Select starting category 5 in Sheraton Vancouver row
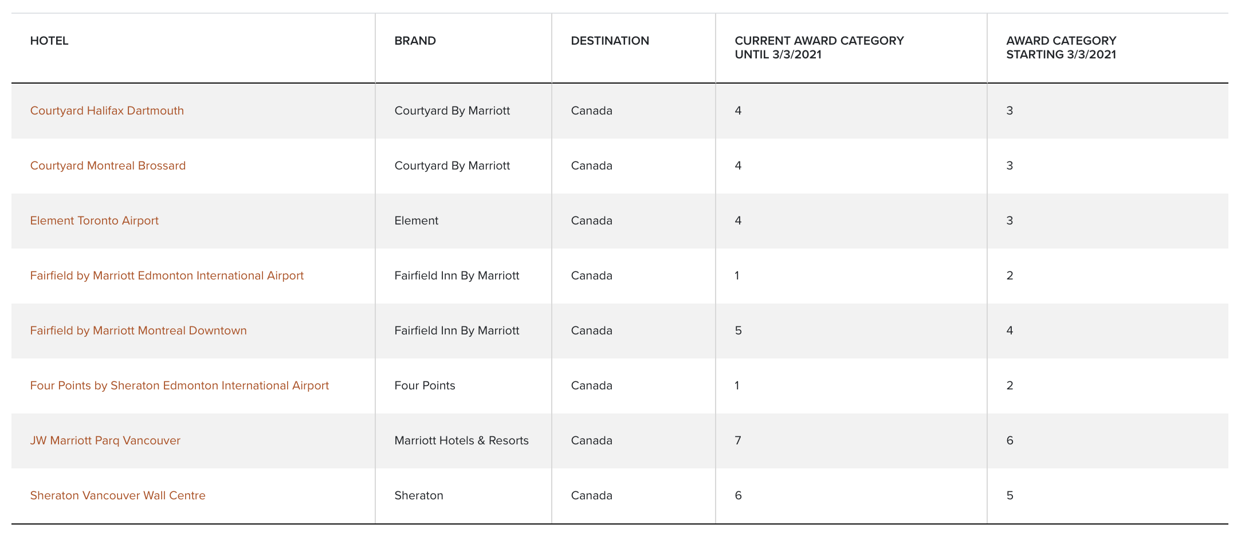The width and height of the screenshot is (1241, 536). click(1010, 495)
